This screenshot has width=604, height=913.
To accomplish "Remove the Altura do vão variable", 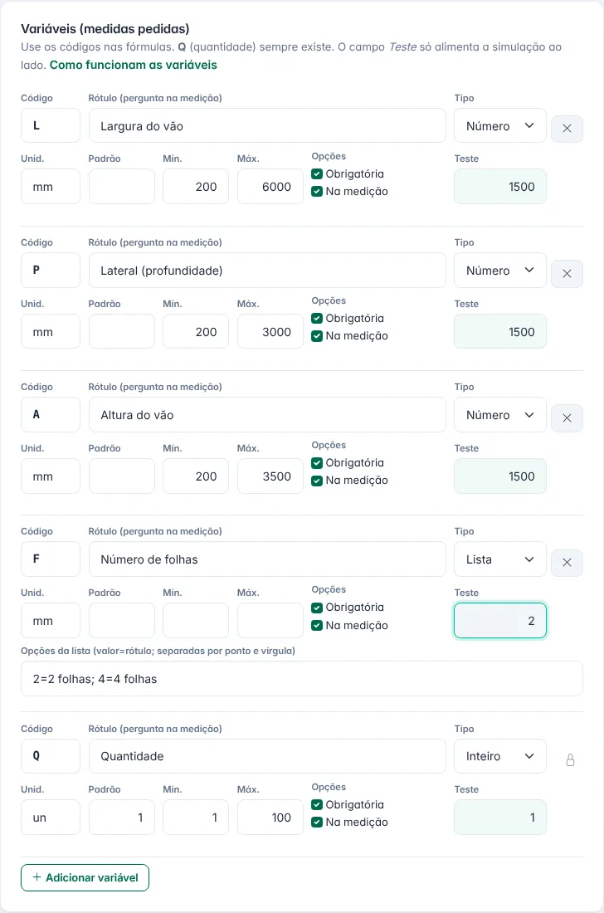I will click(x=567, y=417).
